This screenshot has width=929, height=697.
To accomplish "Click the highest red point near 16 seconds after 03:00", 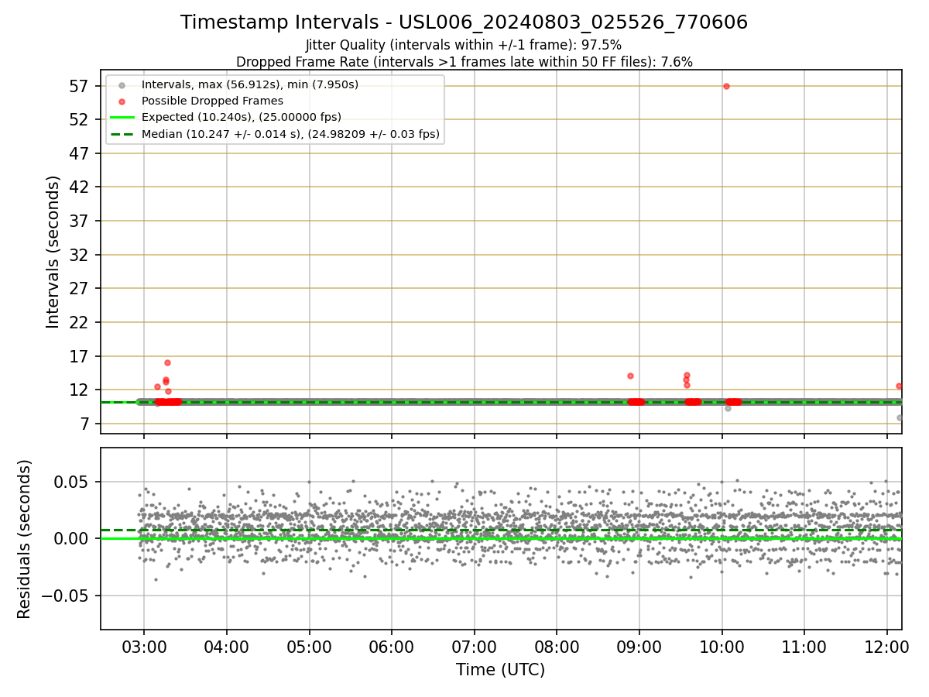I will (167, 362).
